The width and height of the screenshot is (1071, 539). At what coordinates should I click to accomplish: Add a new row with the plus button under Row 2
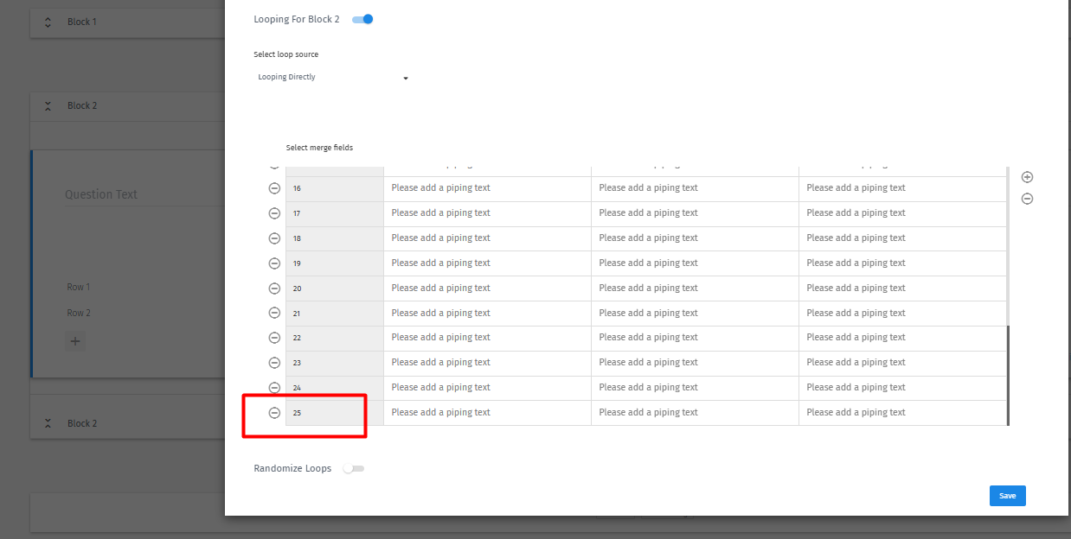point(75,341)
